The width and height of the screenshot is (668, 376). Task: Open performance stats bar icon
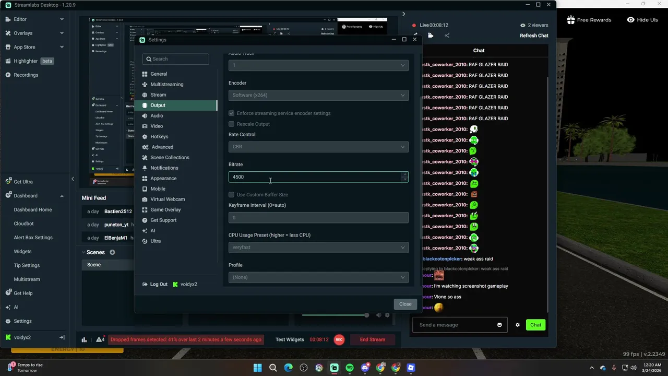(x=84, y=339)
